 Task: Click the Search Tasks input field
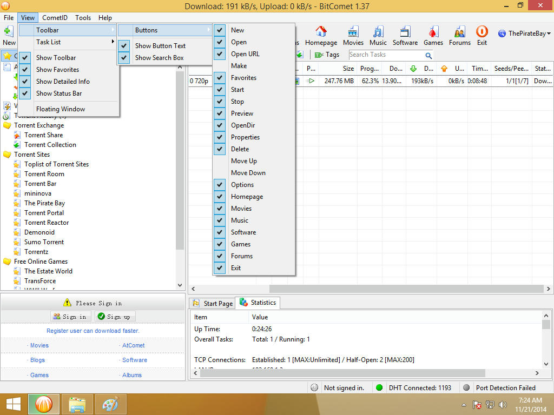[x=386, y=55]
